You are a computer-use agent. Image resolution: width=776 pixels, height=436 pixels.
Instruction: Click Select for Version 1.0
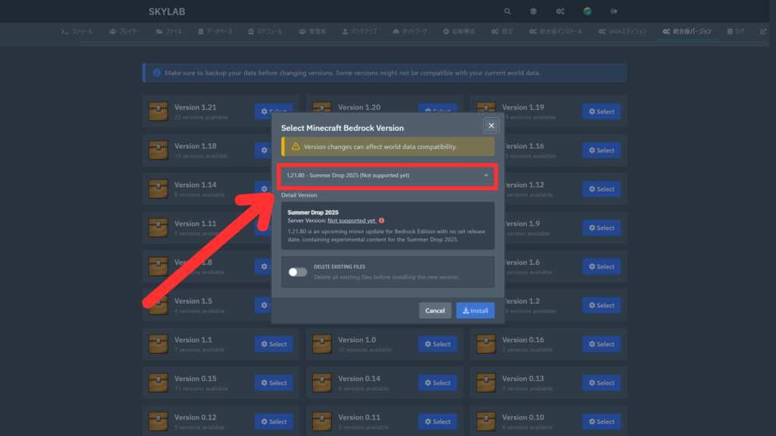(x=437, y=344)
